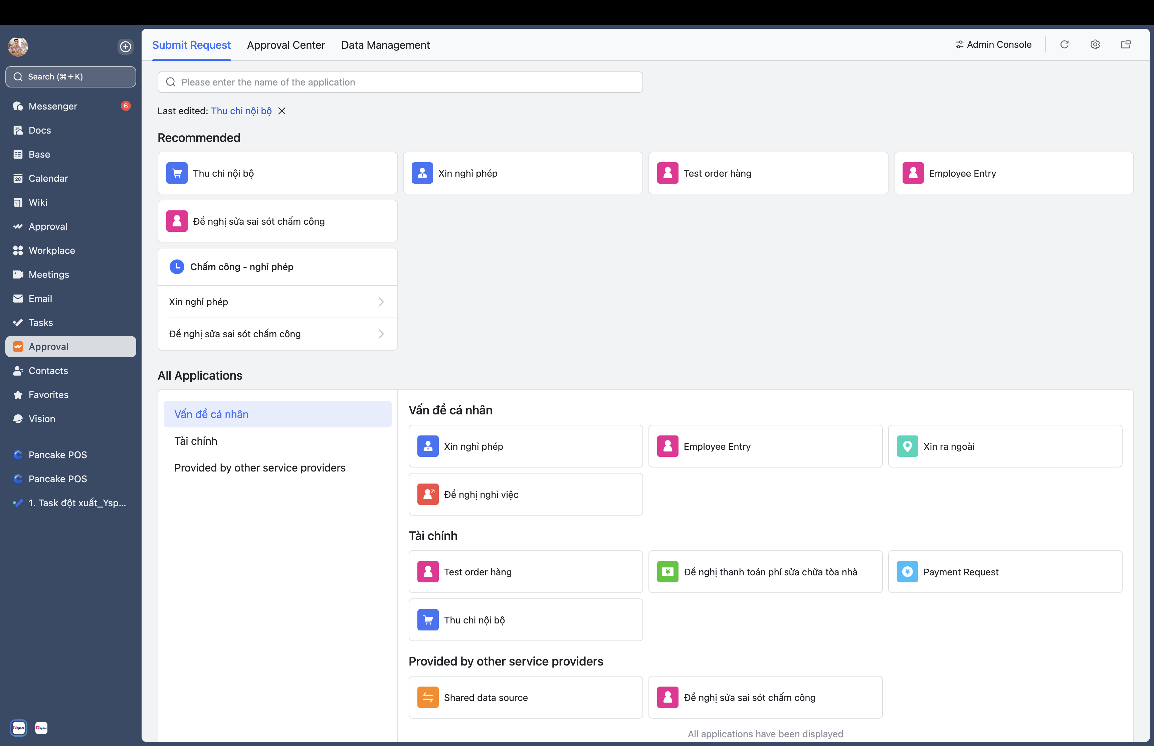Expand Đề nghị sửa sai sót chấm công item
The image size is (1154, 746).
click(x=382, y=334)
